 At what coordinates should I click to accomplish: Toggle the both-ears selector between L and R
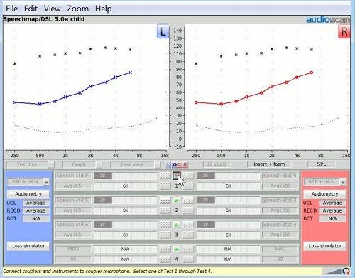tap(177, 164)
